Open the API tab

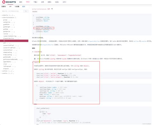coord(10,6)
